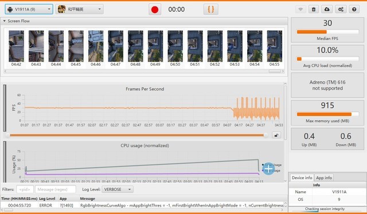Screen dimensions: 367x214
Task: Open settings with the gears icon
Action: 341,9
